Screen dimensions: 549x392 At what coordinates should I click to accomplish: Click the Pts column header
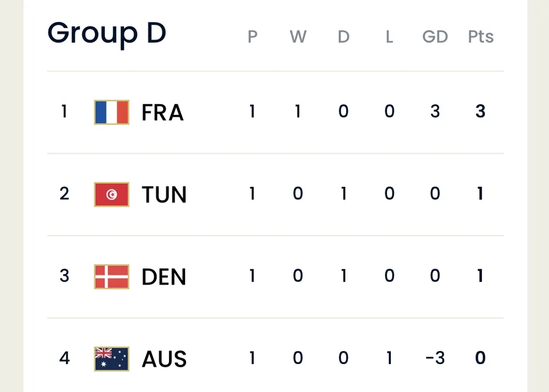click(480, 37)
